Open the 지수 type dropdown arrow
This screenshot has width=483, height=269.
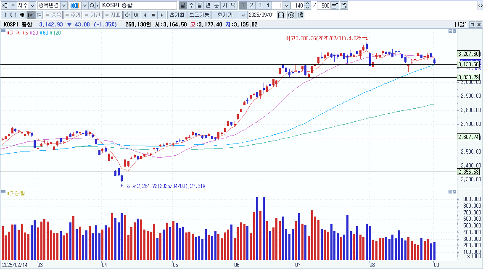click(x=32, y=5)
